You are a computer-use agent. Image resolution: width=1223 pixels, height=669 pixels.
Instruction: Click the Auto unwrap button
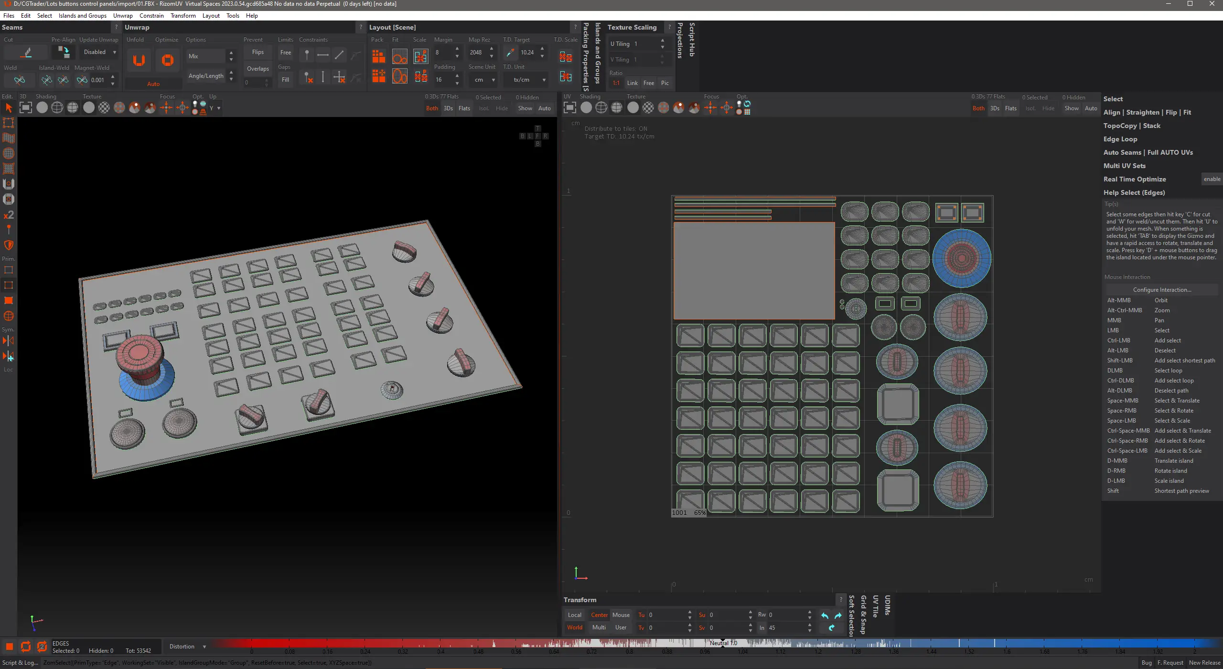click(153, 84)
